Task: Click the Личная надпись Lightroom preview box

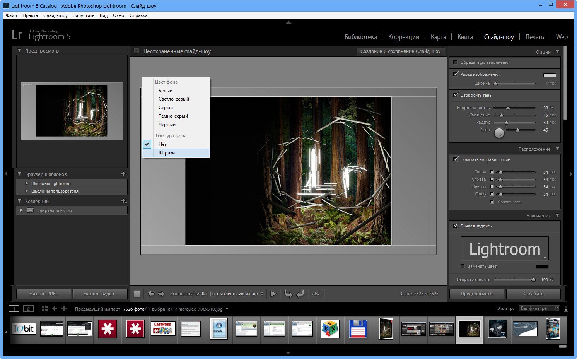Action: 505,248
